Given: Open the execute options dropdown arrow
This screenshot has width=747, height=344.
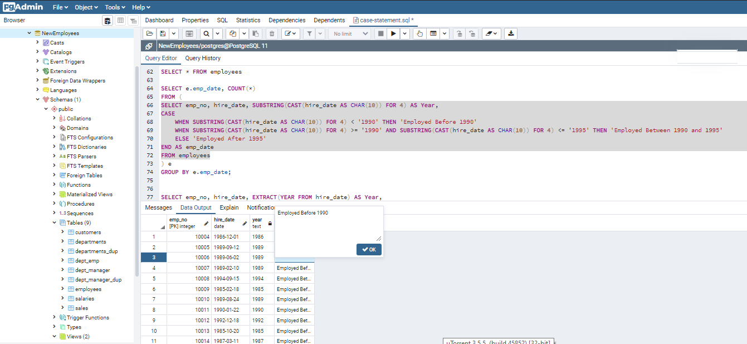Looking at the screenshot, I should [x=404, y=33].
